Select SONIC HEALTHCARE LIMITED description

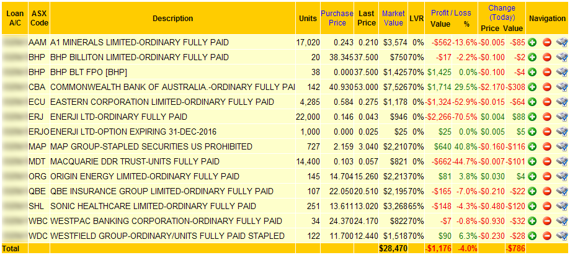tap(153, 206)
